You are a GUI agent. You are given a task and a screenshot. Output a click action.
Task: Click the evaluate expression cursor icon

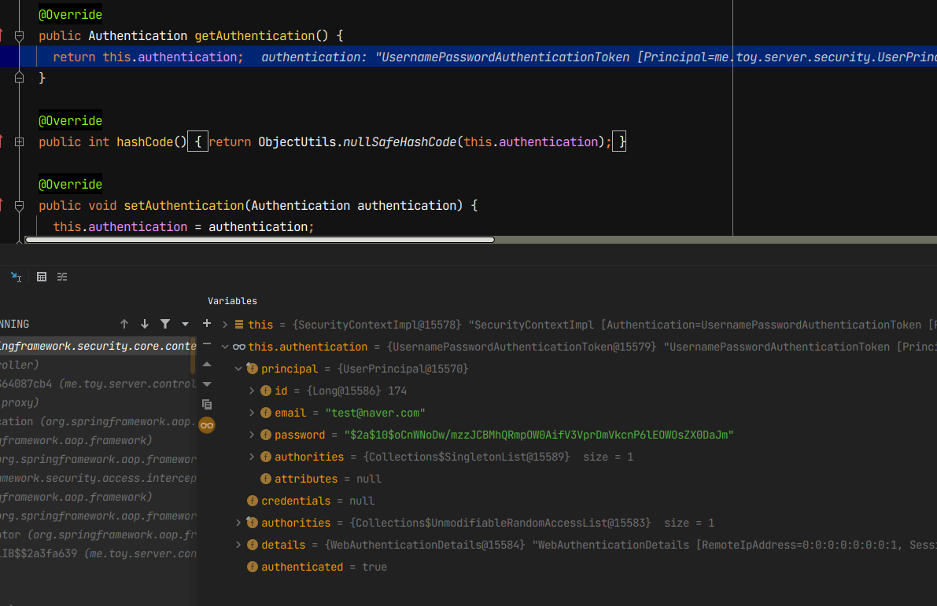(17, 277)
